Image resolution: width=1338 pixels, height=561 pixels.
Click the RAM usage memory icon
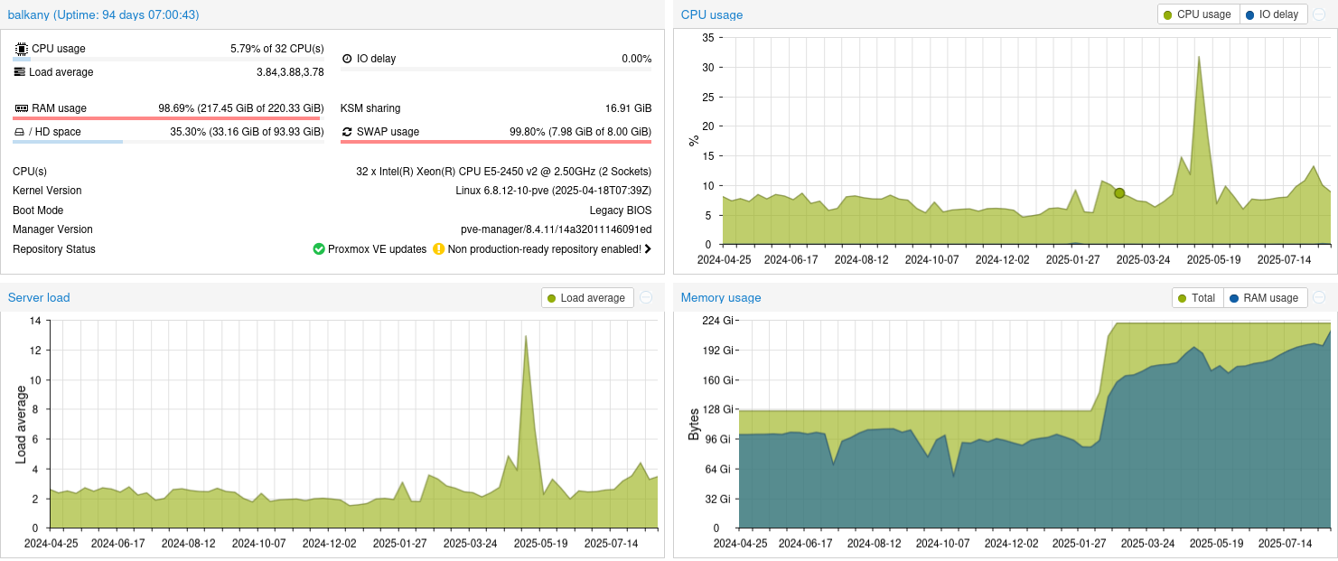pos(21,108)
